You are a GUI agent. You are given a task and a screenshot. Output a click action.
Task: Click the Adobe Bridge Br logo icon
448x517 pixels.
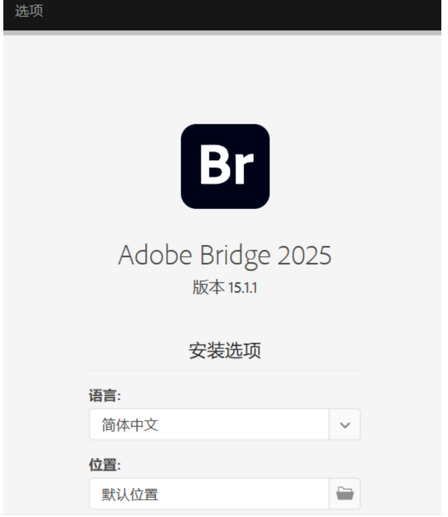(225, 166)
